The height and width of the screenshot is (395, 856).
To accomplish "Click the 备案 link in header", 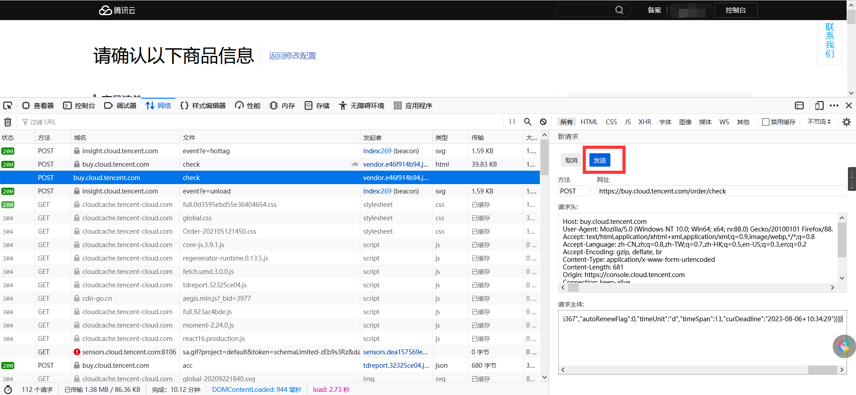I will 655,10.
